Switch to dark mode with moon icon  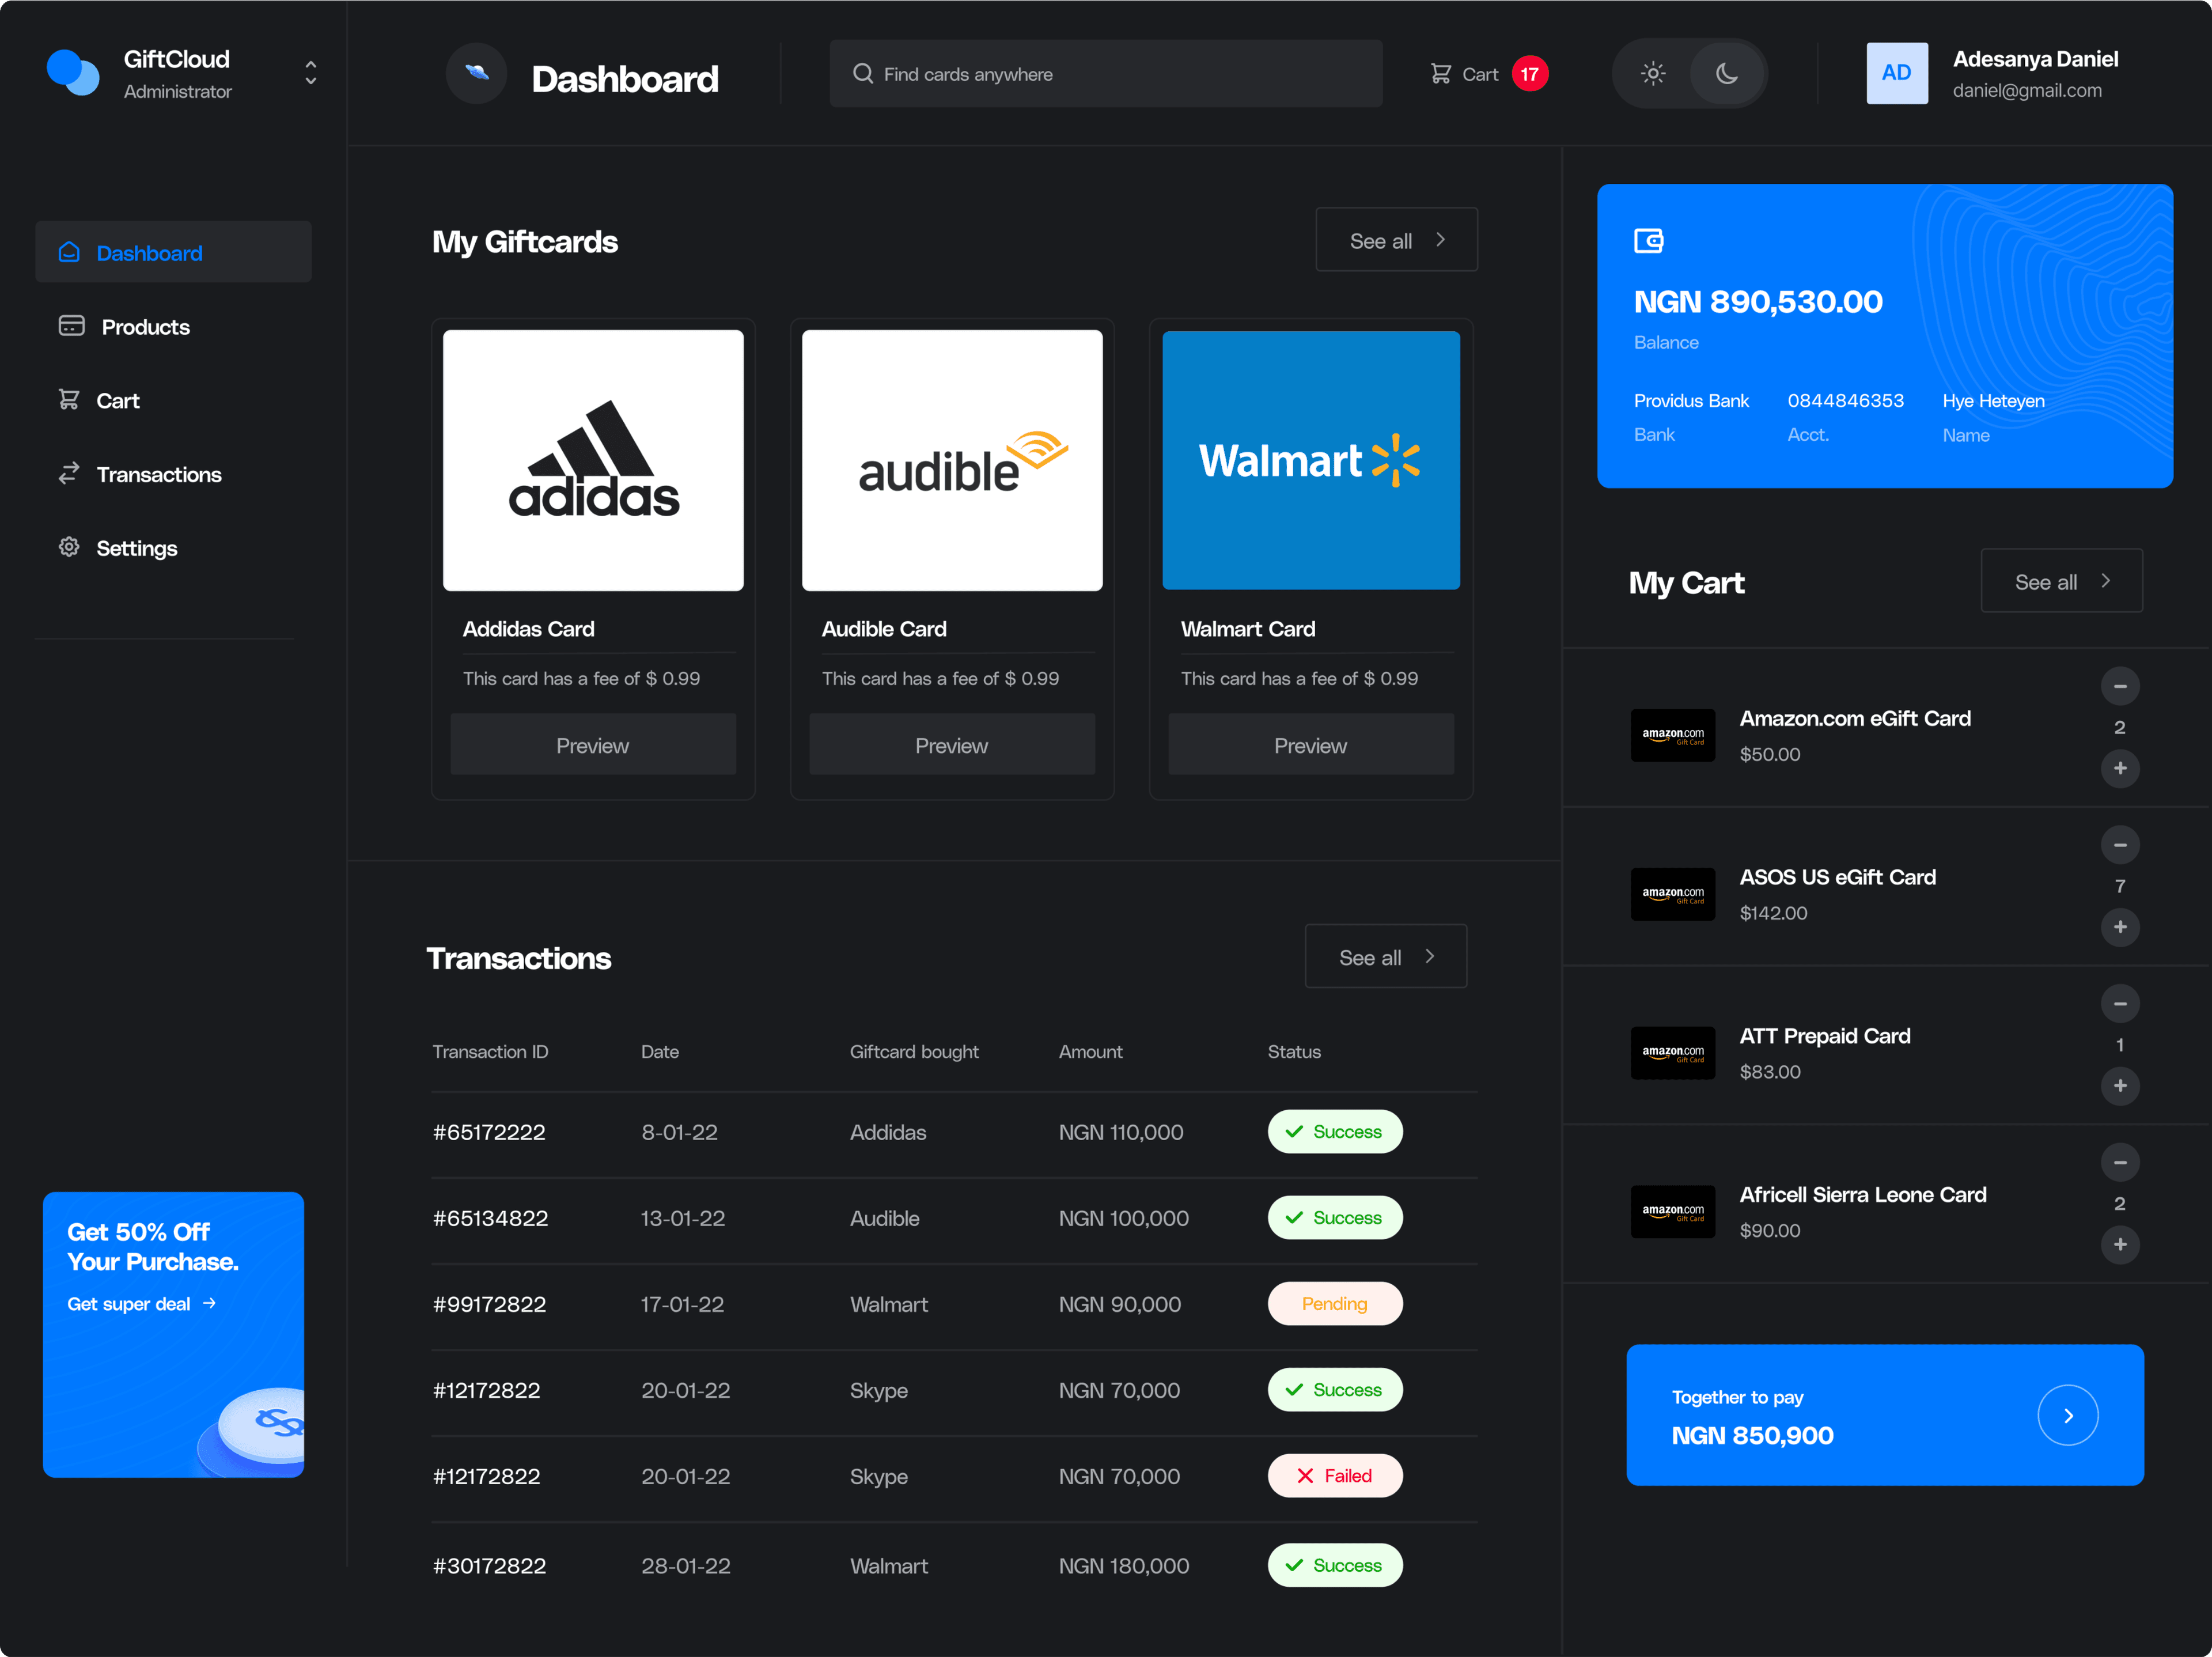1727,73
